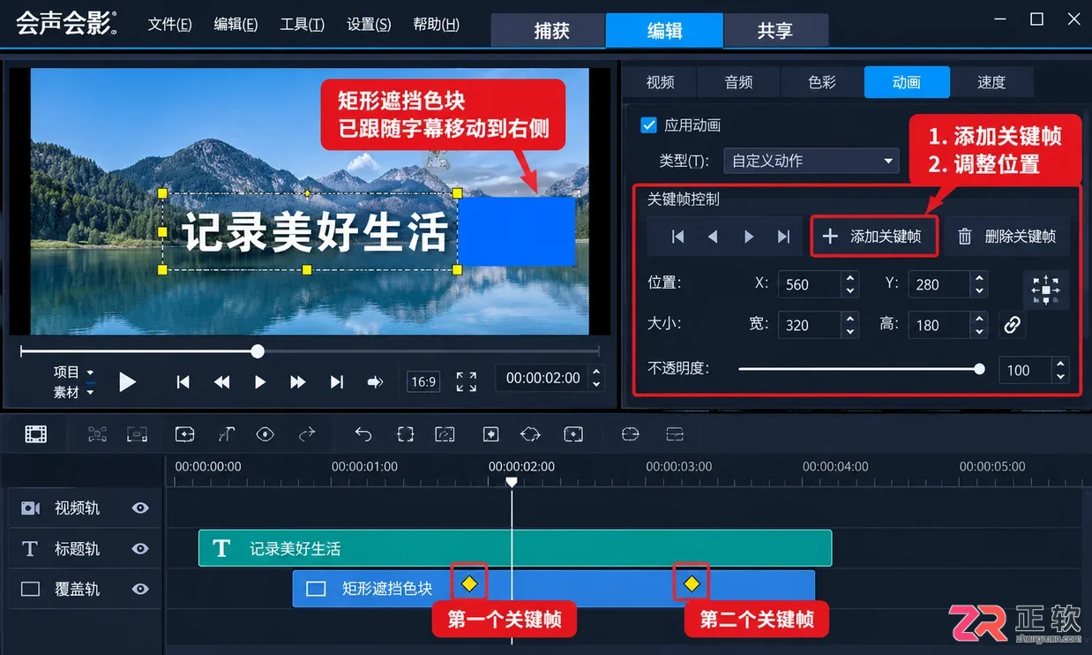Open the 帮助(H) menu
Screen dimensions: 1092x655
[436, 25]
